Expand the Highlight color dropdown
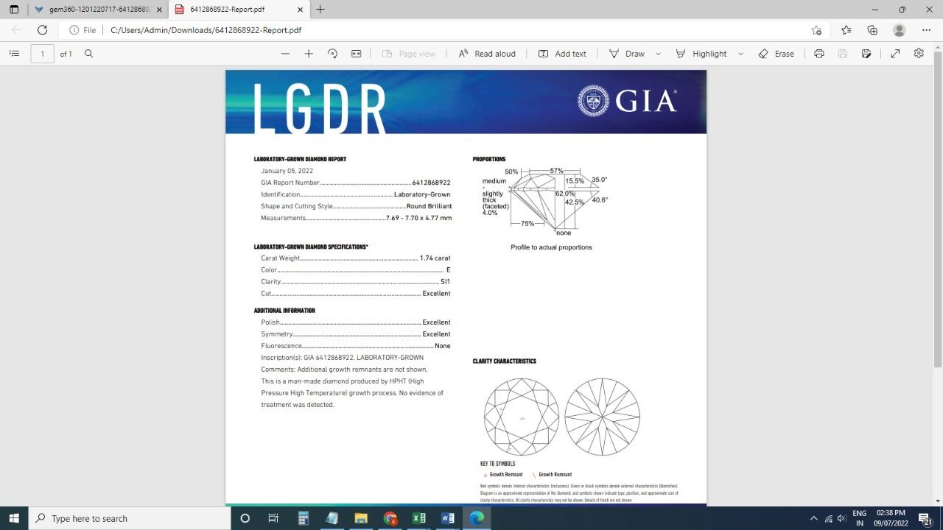This screenshot has width=943, height=530. coord(740,54)
